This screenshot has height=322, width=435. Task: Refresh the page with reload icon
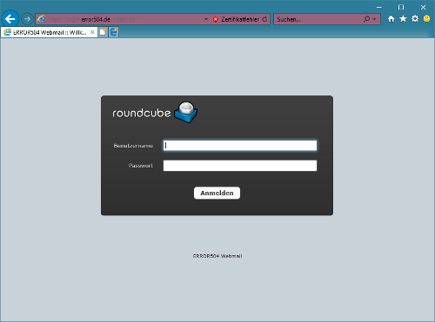pos(264,19)
